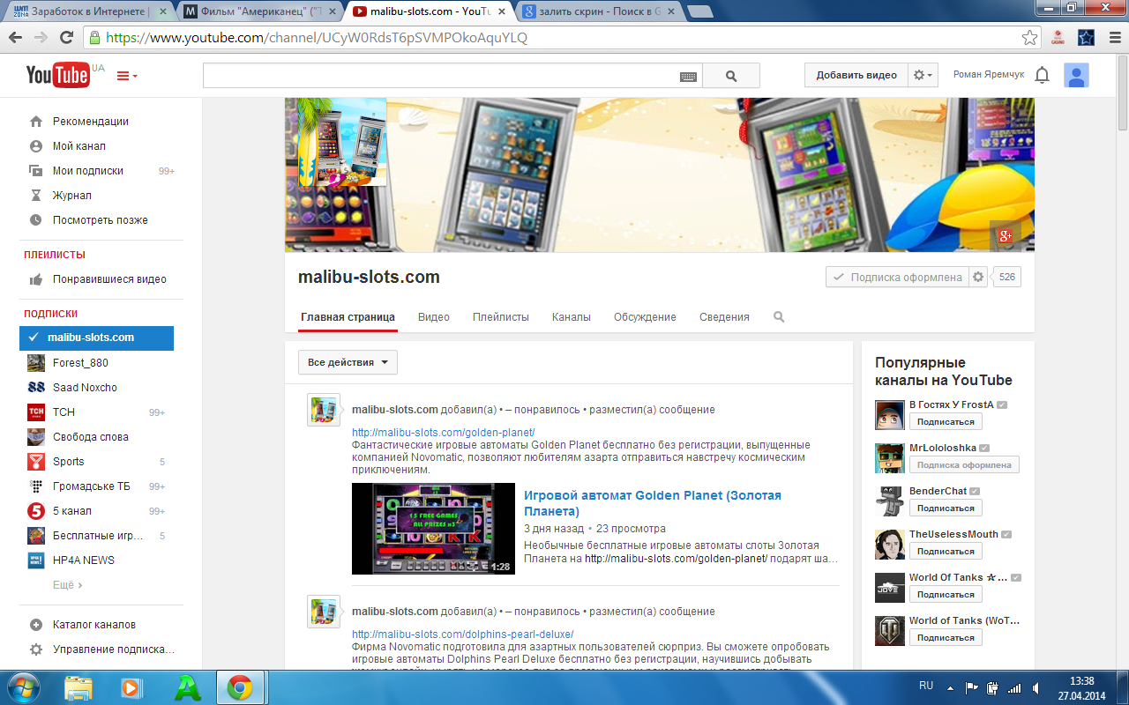Click the Google+ icon on channel banner
This screenshot has width=1129, height=705.
pos(1005,235)
